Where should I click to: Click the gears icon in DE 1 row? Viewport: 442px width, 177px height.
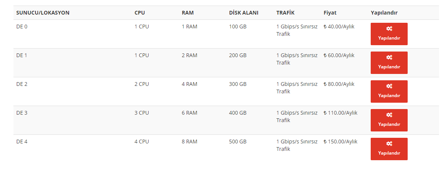pos(389,57)
